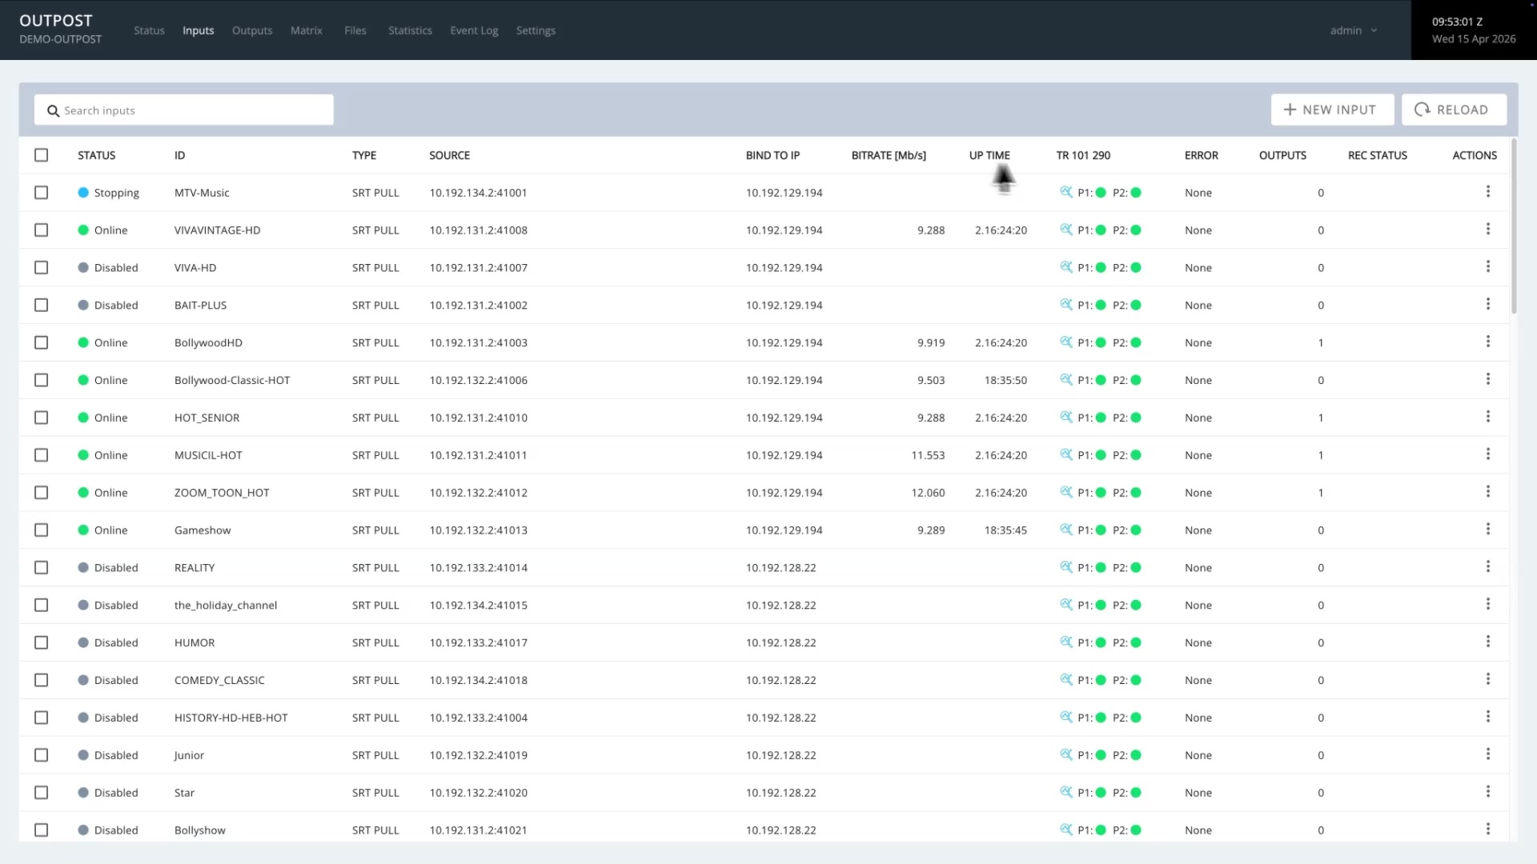The width and height of the screenshot is (1537, 864).
Task: Click TR 101 290 analyzer icon for Star
Action: [1065, 792]
